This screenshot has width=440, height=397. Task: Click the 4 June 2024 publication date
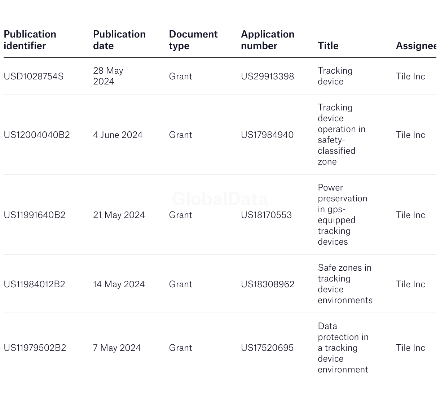(118, 135)
